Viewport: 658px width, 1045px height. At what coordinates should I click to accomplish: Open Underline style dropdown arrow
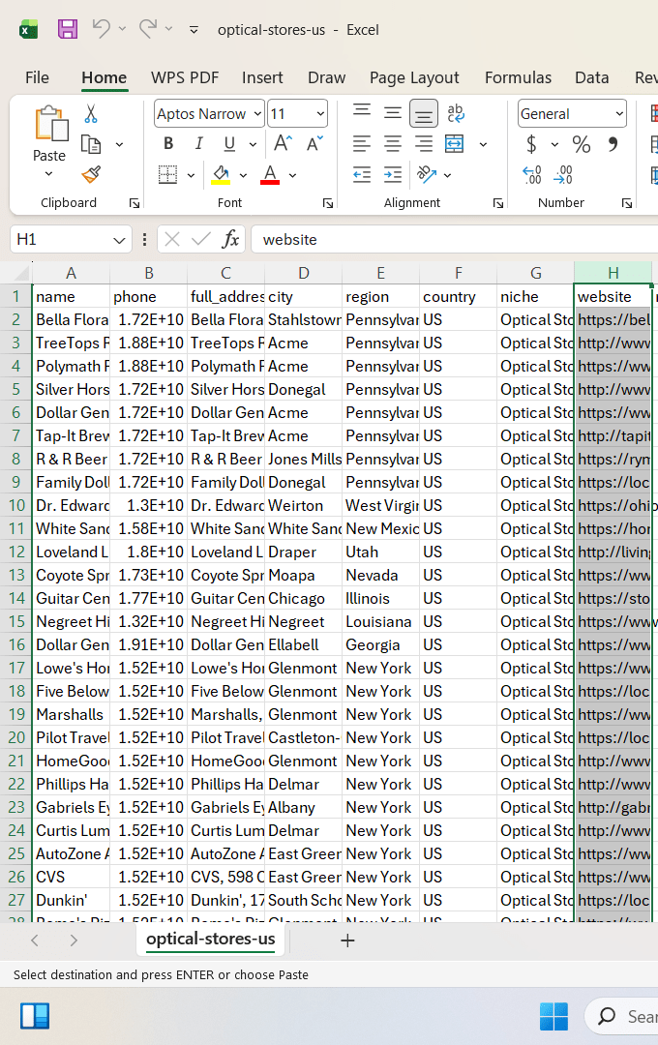pyautogui.click(x=253, y=144)
